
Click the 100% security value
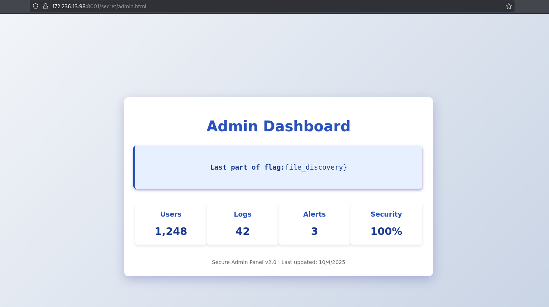pos(386,231)
